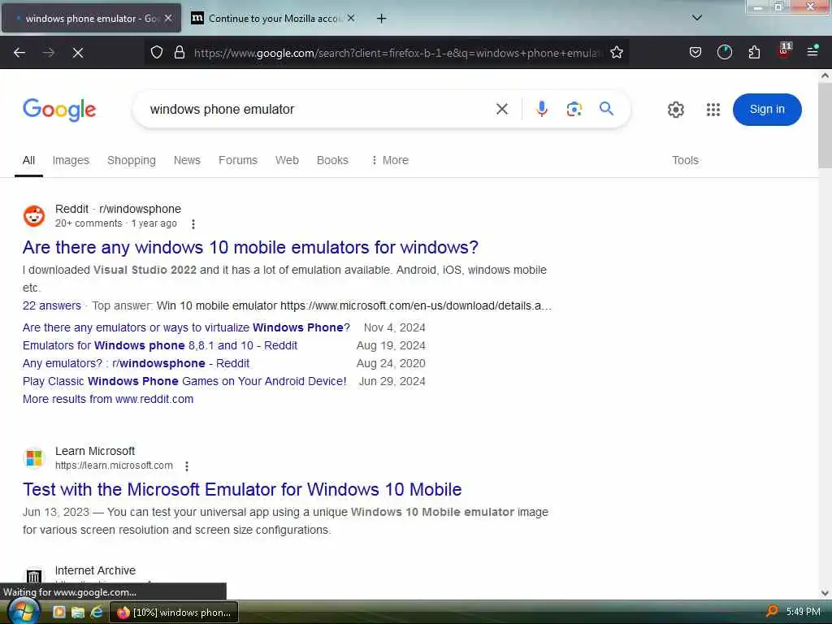Click the scrollbar down arrow
The height and width of the screenshot is (624, 832).
(x=825, y=593)
